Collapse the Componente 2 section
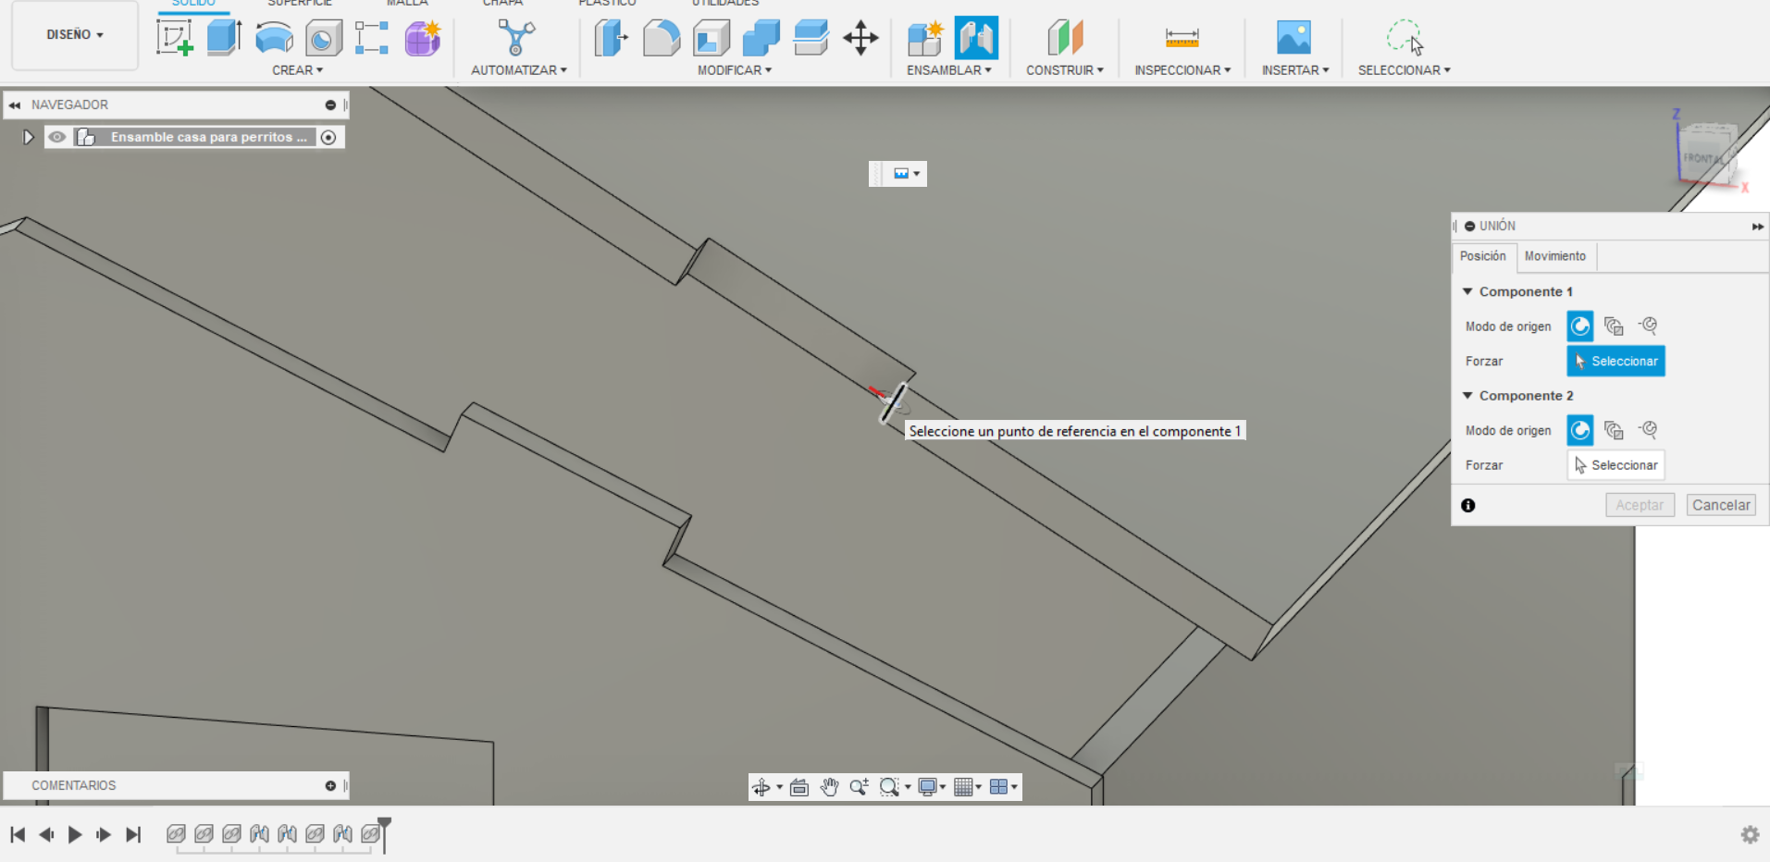Screen dimensions: 1770x862 pyautogui.click(x=1467, y=396)
